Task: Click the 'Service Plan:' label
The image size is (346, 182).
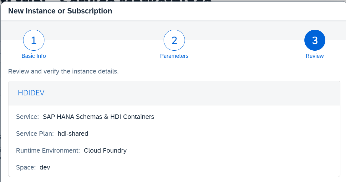Action: click(x=35, y=134)
